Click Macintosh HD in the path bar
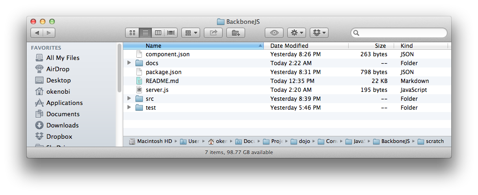Screen dimensions: 478x195 pyautogui.click(x=150, y=141)
